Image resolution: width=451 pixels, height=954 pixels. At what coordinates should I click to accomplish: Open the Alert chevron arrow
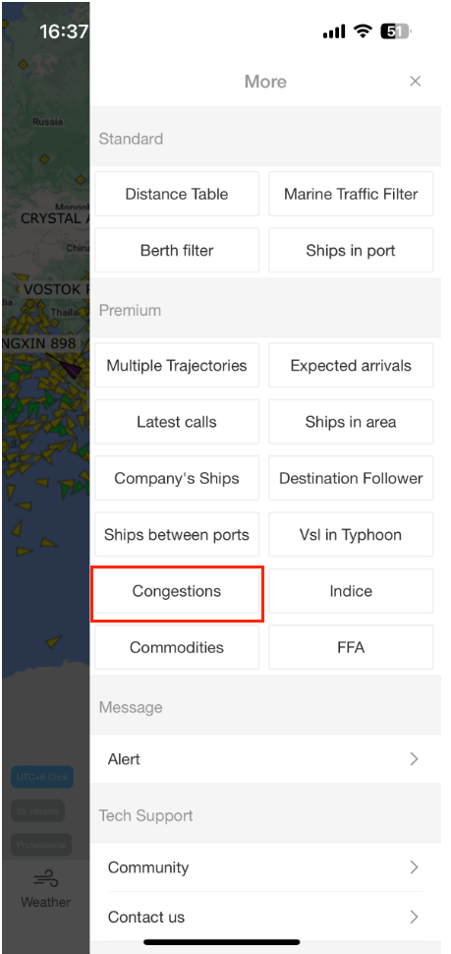[x=414, y=758]
